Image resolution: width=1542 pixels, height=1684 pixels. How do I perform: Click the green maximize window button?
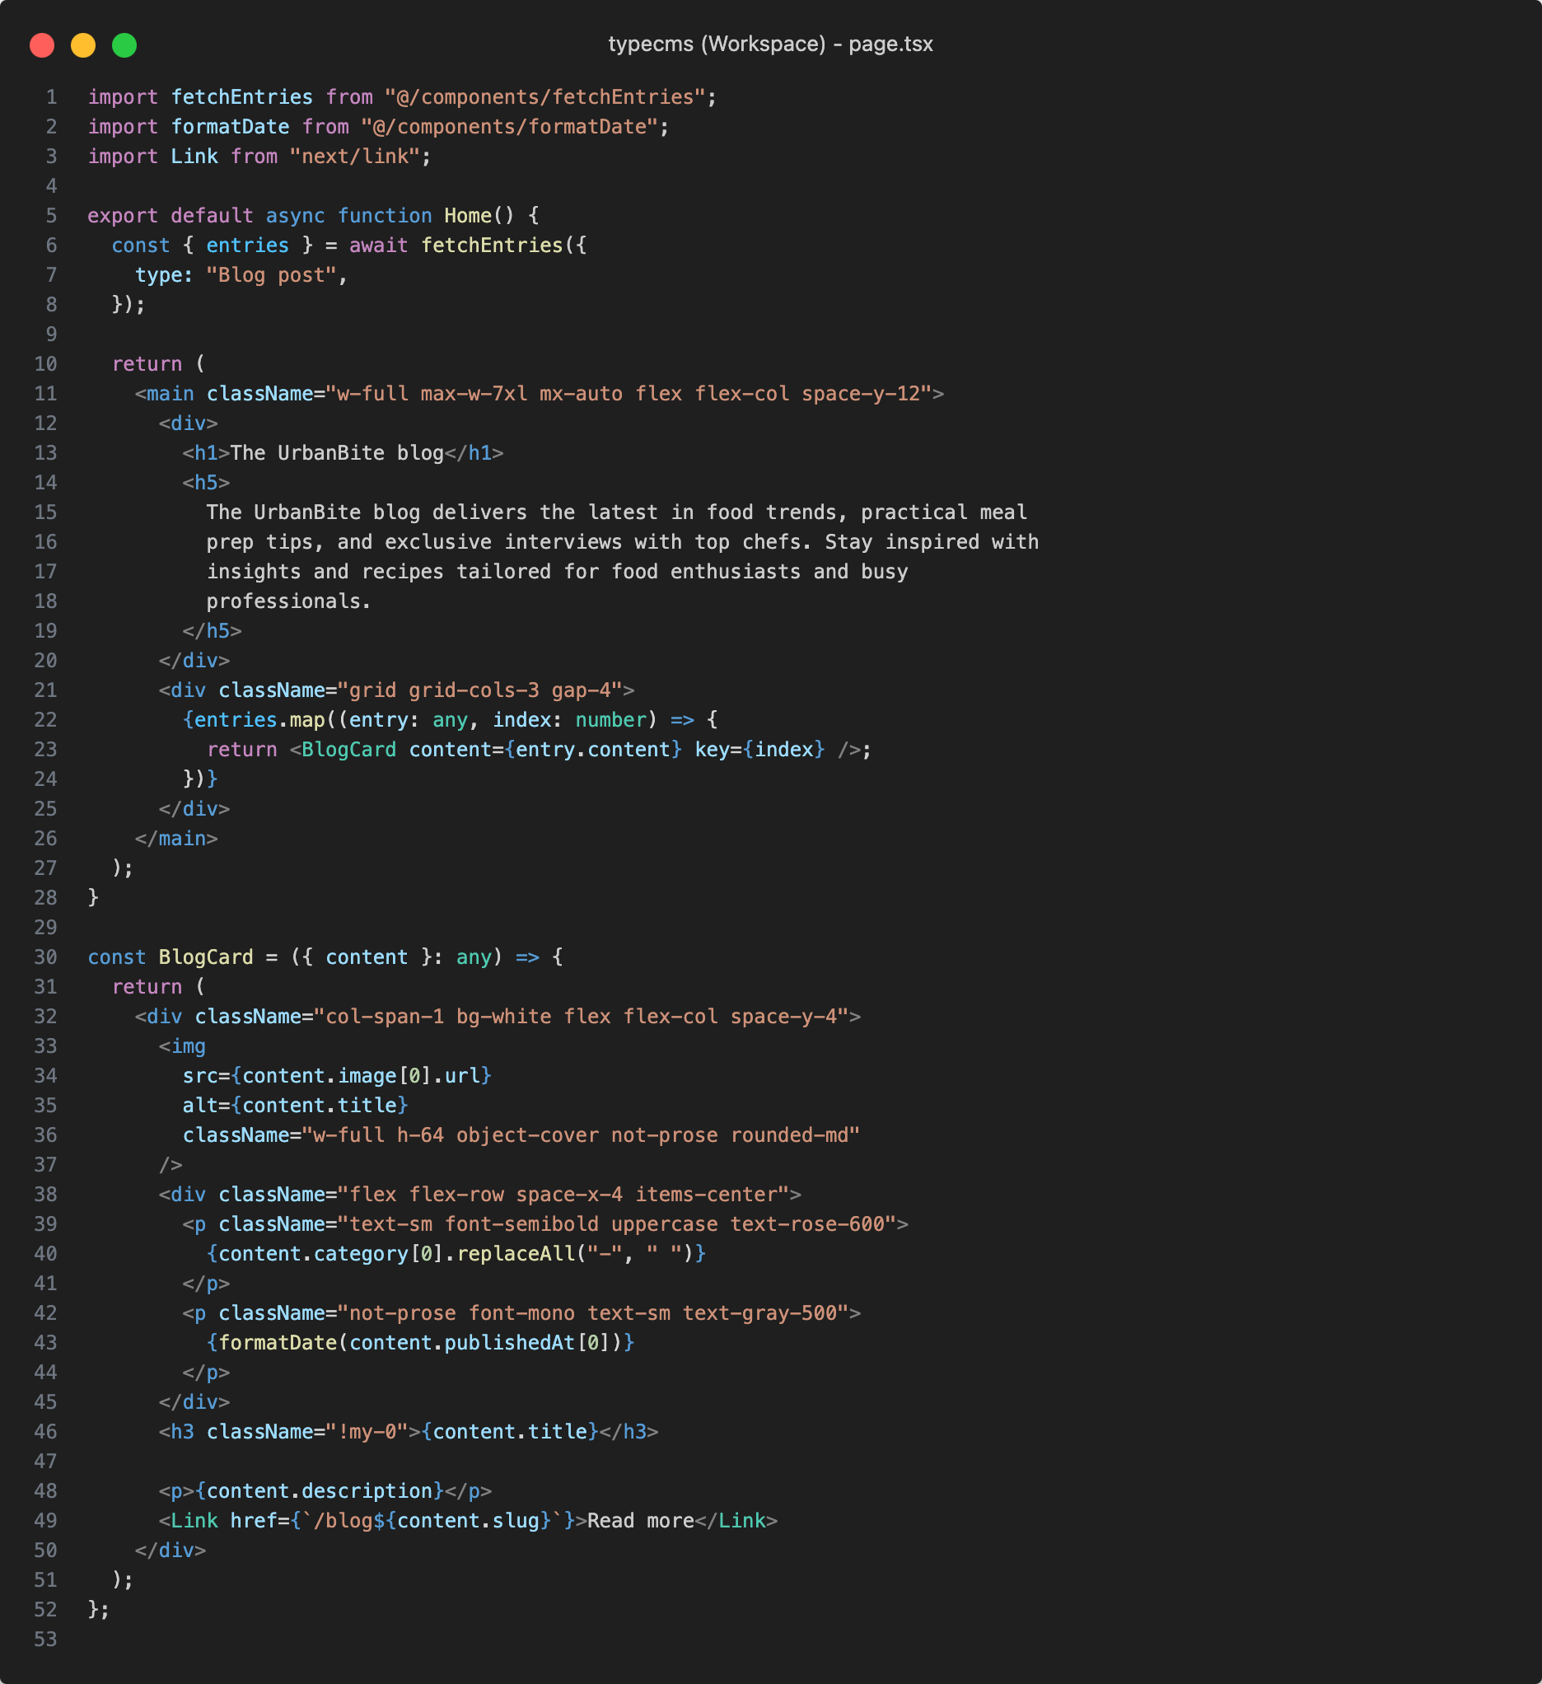pyautogui.click(x=124, y=45)
